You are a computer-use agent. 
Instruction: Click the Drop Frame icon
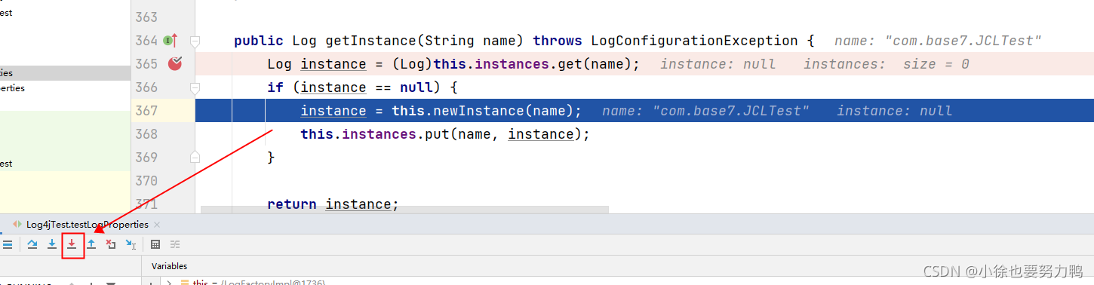[x=111, y=244]
